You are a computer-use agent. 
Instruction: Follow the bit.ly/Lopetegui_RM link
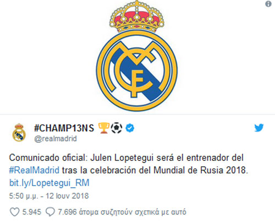[x=50, y=183]
